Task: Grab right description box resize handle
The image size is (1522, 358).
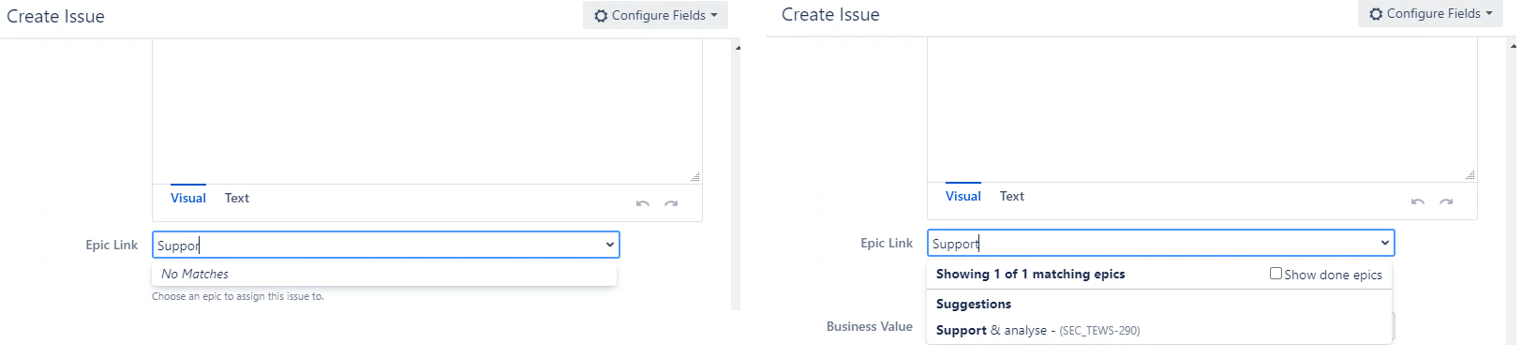Action: (1470, 175)
